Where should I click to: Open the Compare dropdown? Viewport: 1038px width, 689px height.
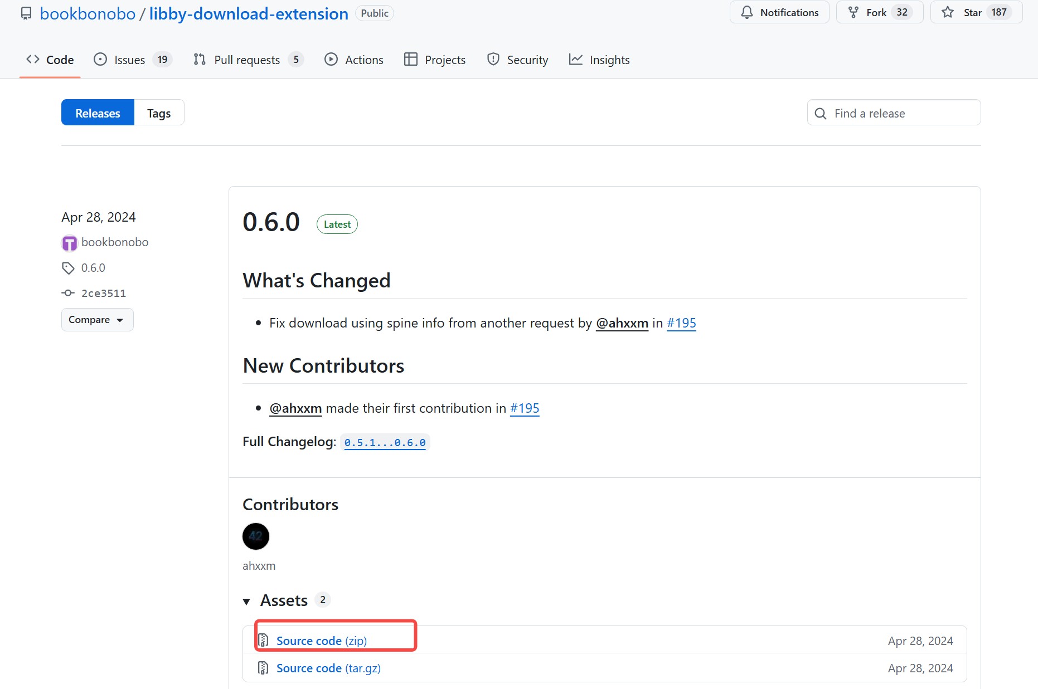[x=97, y=320]
